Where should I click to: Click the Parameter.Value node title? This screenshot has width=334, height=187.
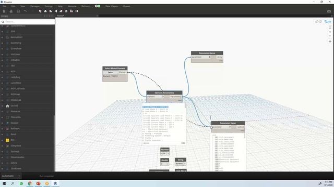[x=228, y=123]
